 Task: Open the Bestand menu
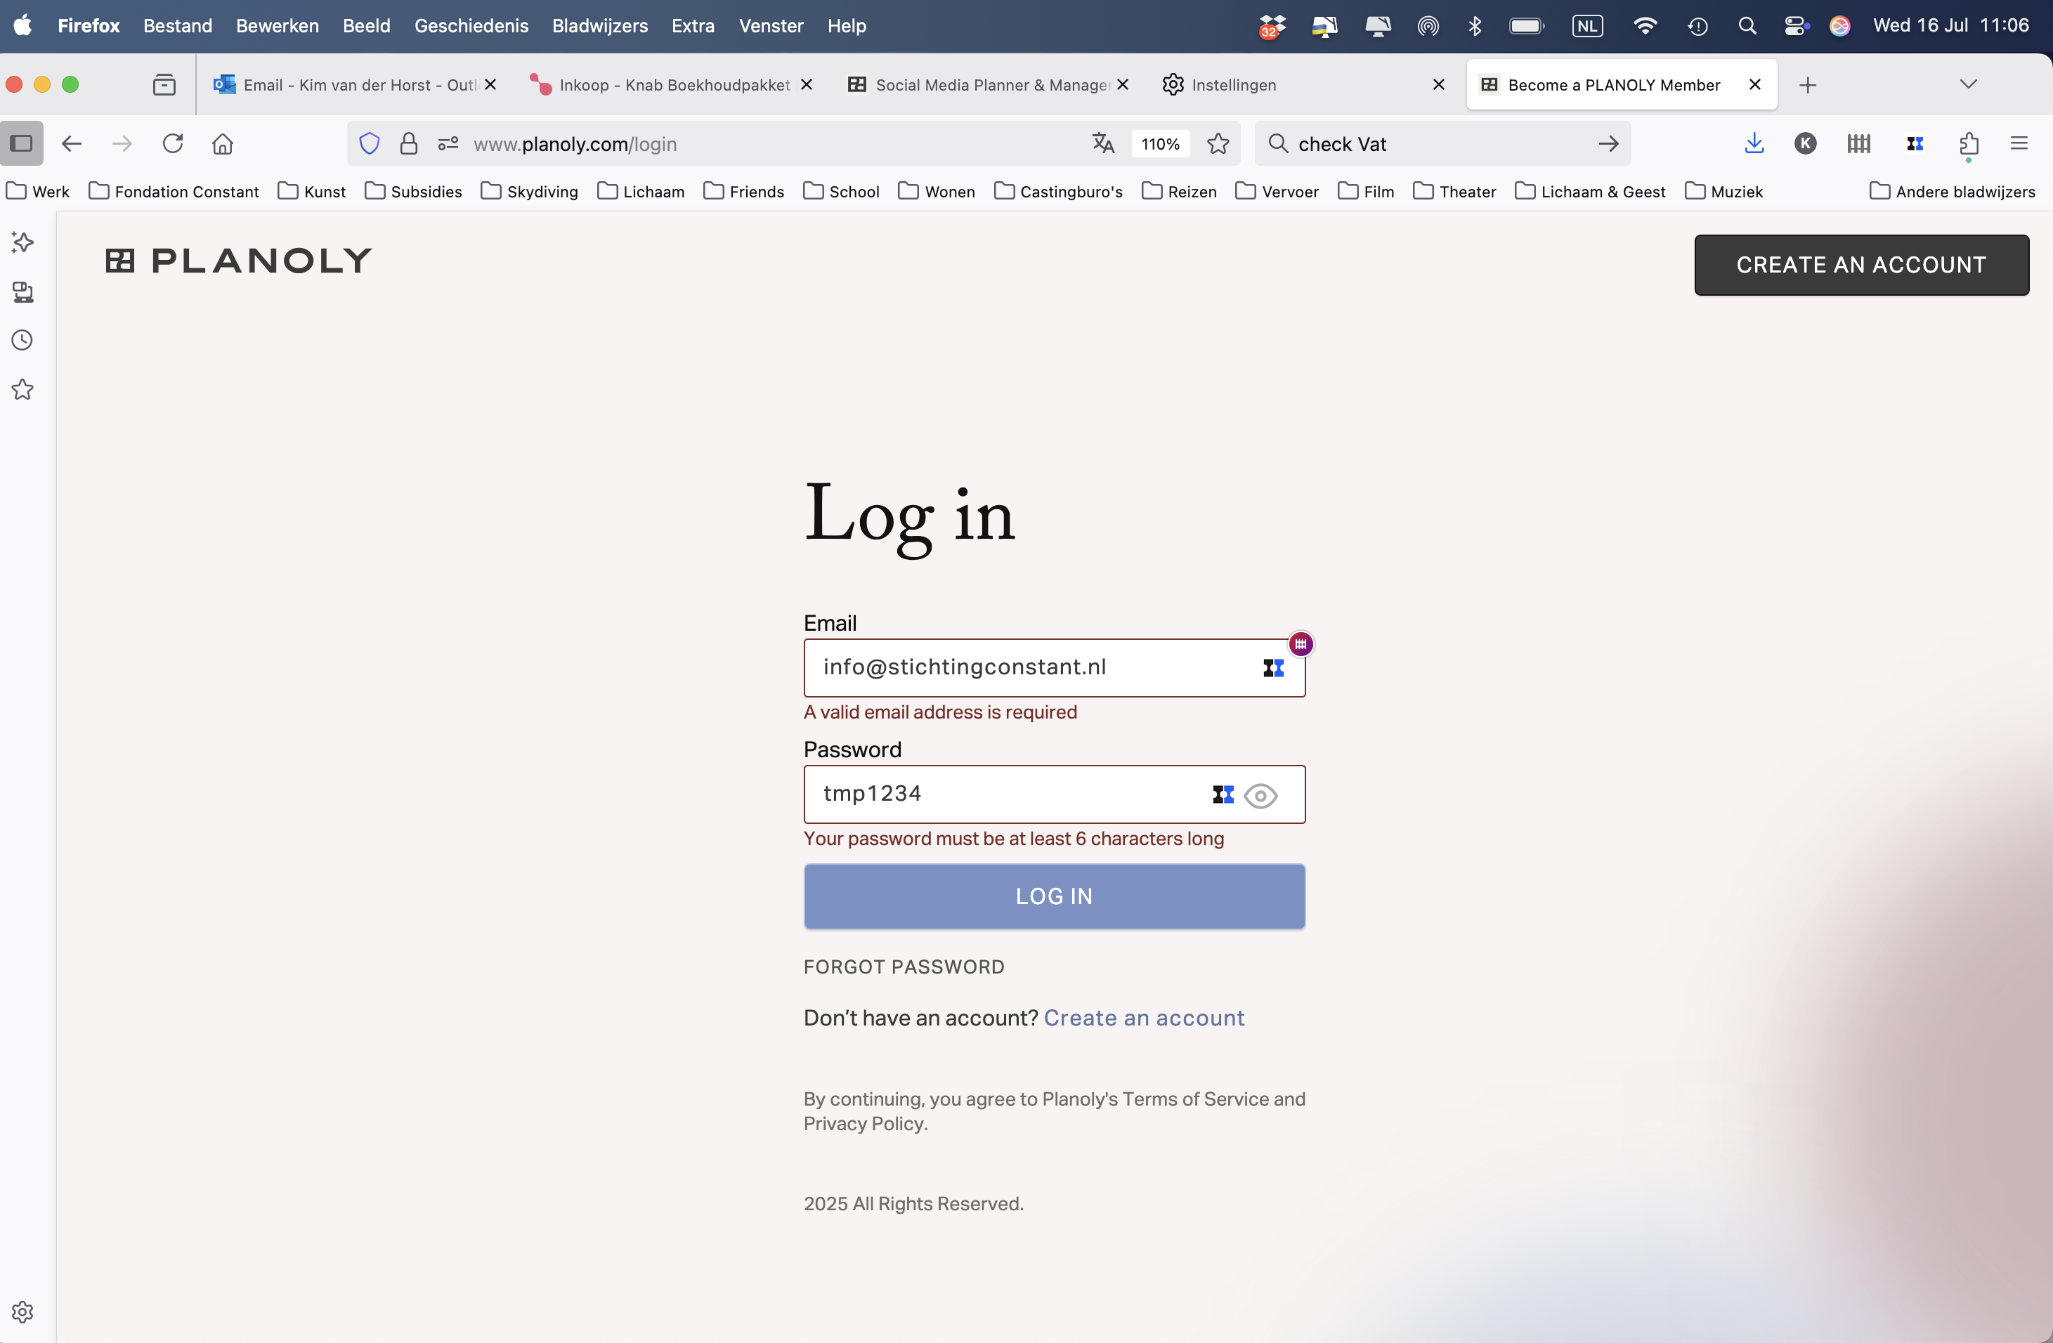[178, 26]
